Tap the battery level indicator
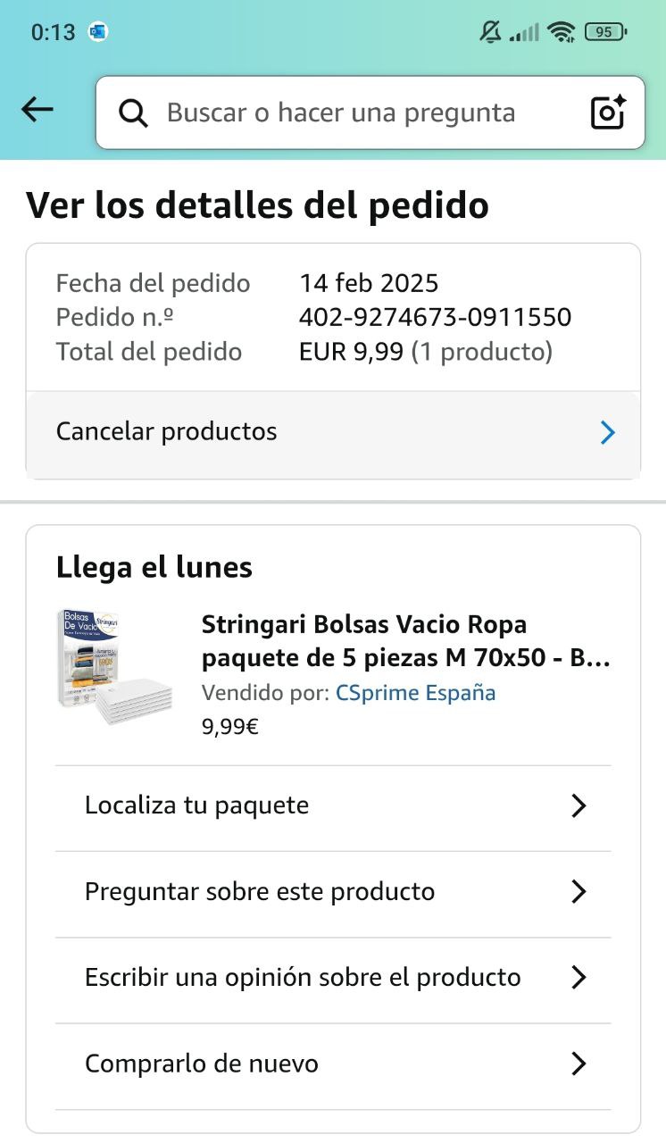This screenshot has height=1143, width=666. coord(605,32)
